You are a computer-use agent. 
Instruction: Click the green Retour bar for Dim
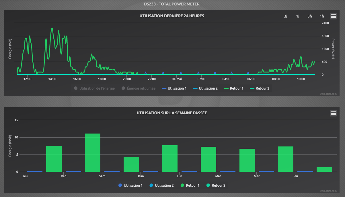[x=131, y=165]
